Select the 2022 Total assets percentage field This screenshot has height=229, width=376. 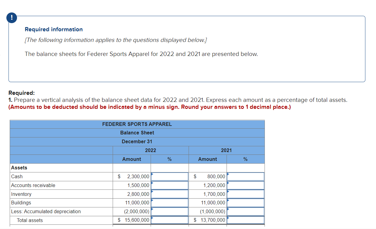pos(169,220)
